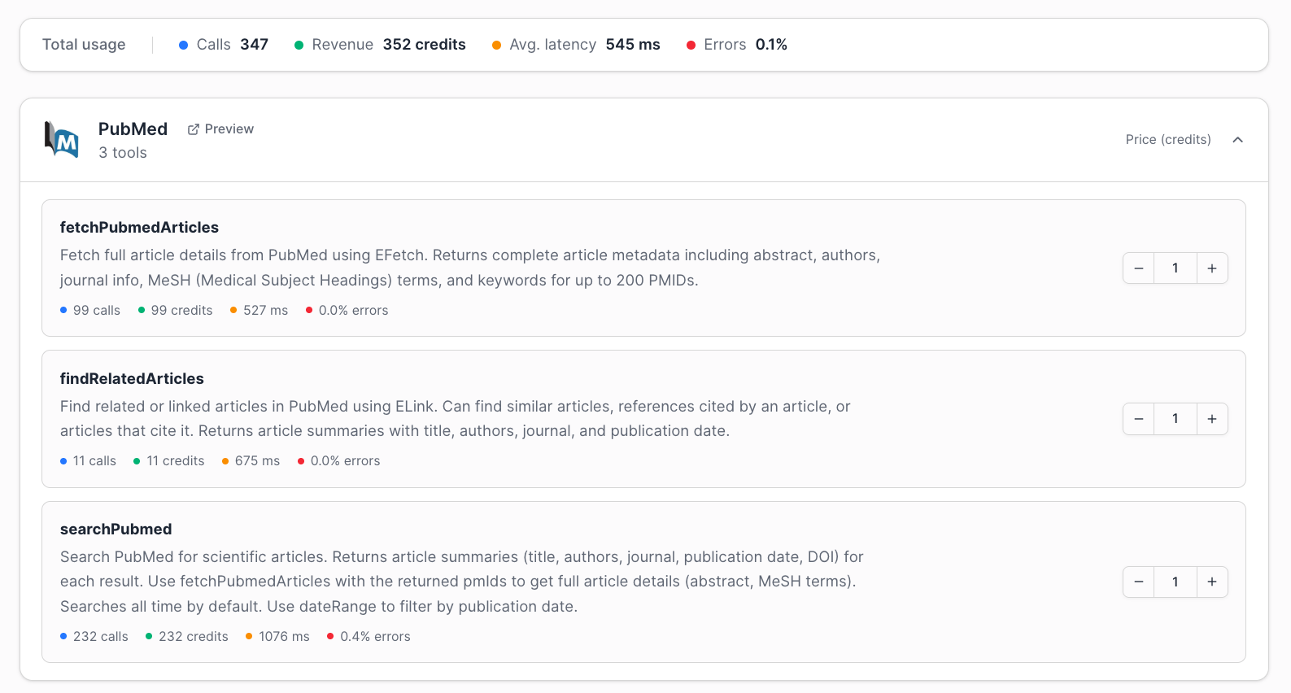Image resolution: width=1291 pixels, height=693 pixels.
Task: Increase searchPubmed price with plus icon
Action: tap(1211, 582)
